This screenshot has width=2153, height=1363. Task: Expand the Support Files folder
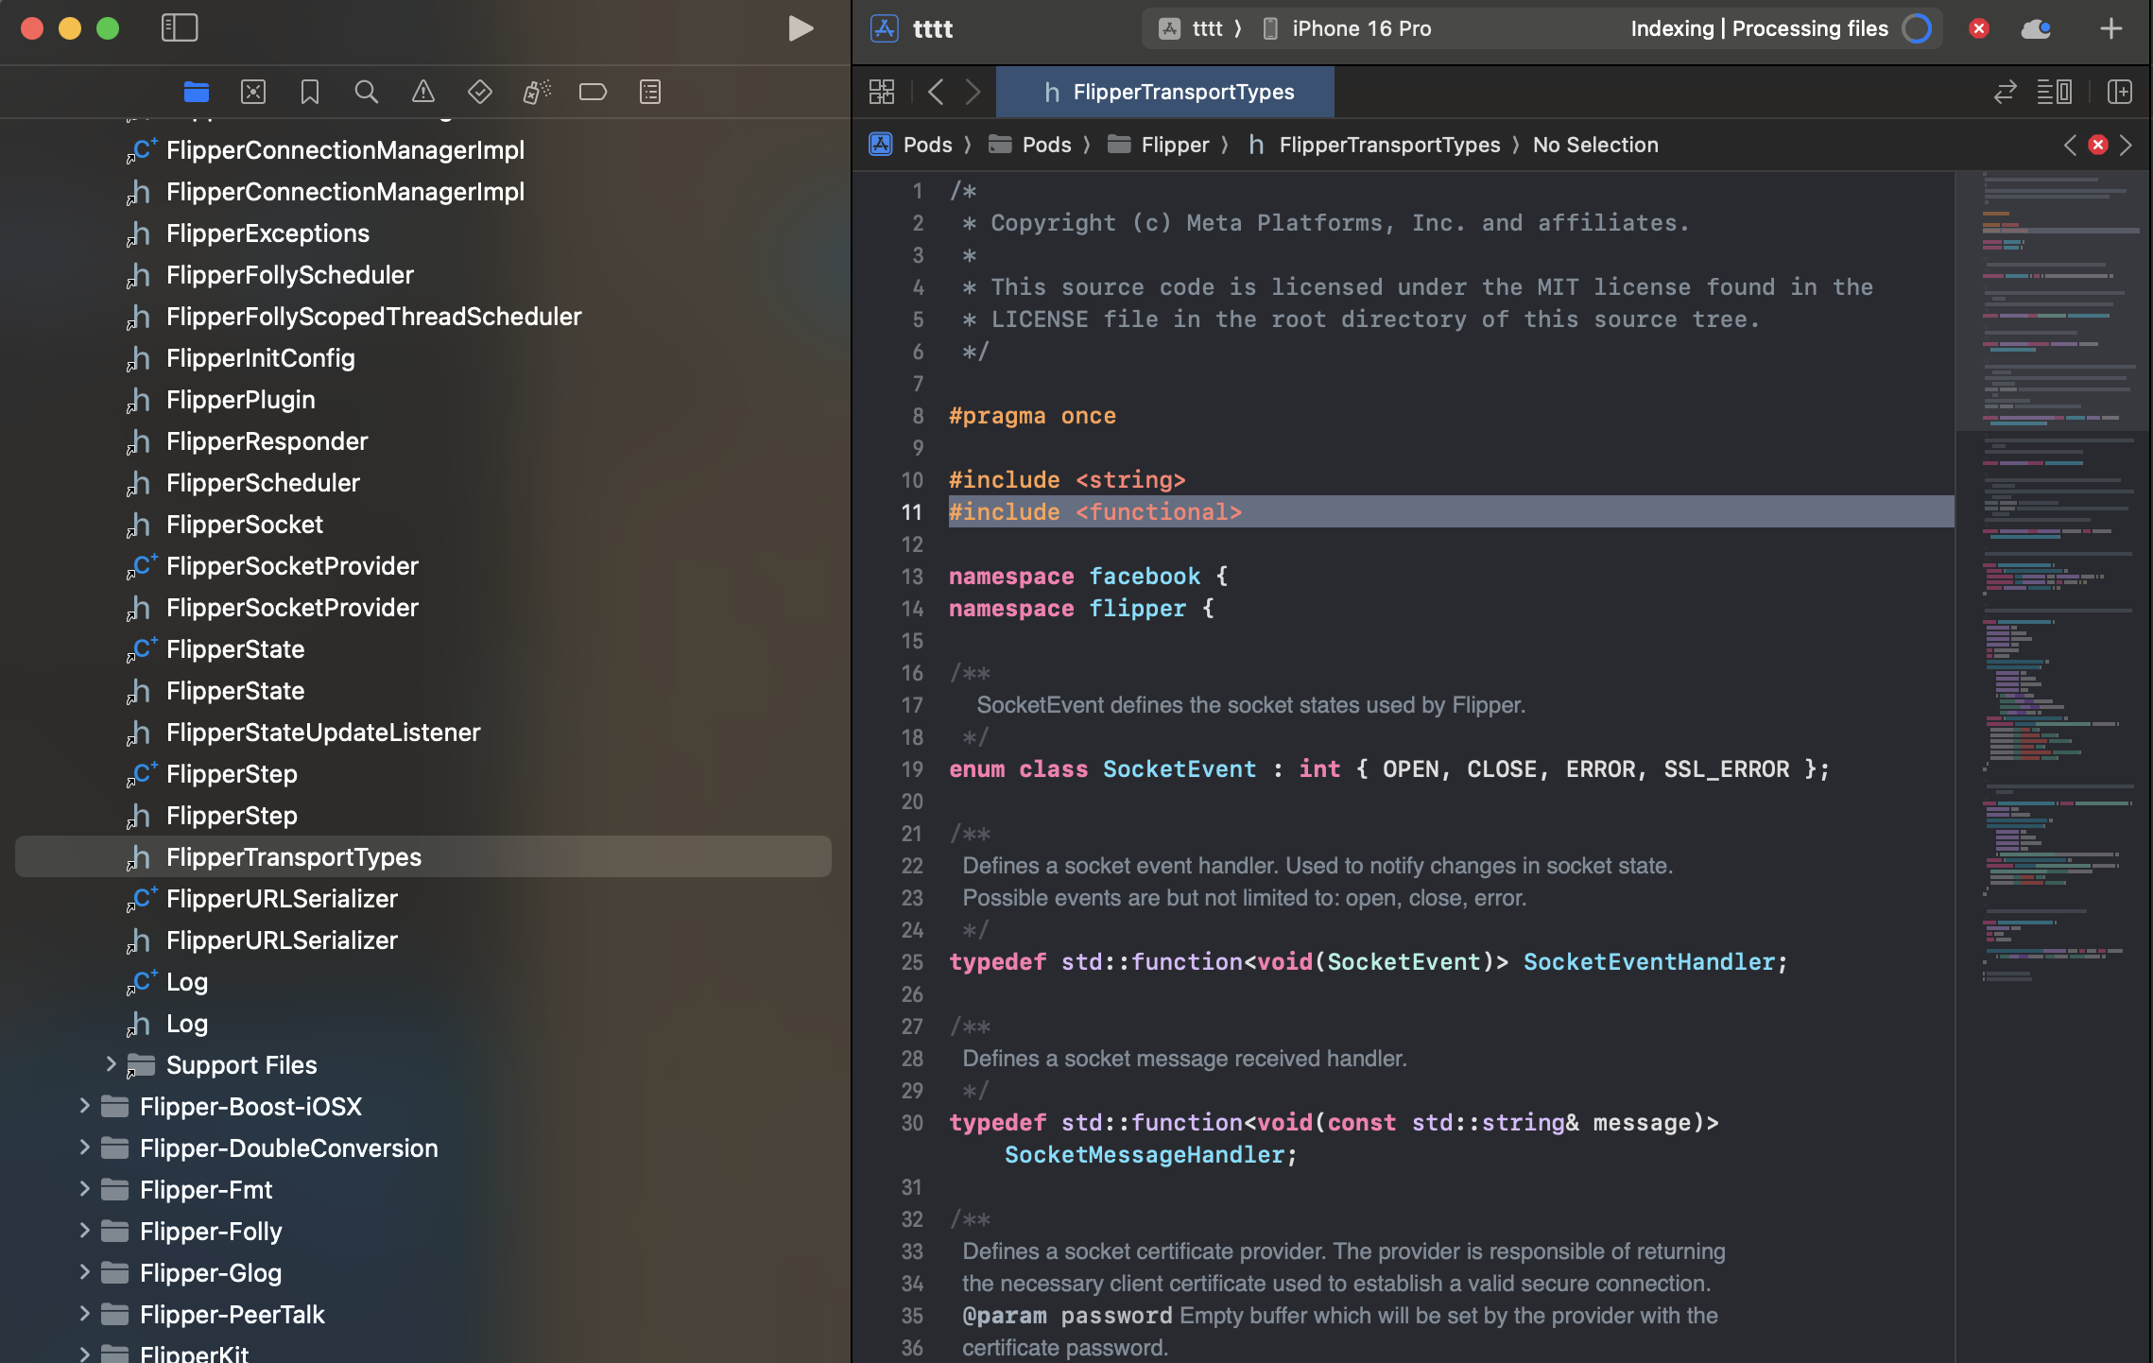pos(111,1064)
